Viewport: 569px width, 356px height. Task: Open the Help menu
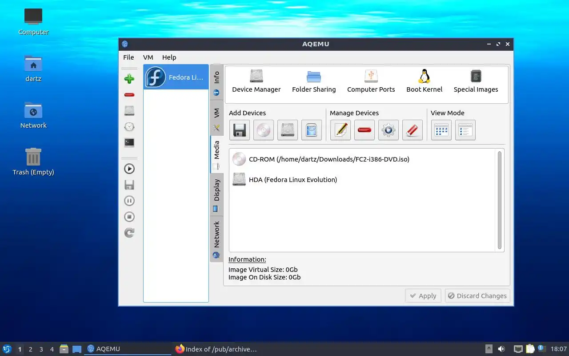point(169,57)
